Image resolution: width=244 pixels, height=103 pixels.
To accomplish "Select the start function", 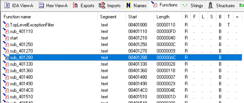I will click(x=122, y=38).
